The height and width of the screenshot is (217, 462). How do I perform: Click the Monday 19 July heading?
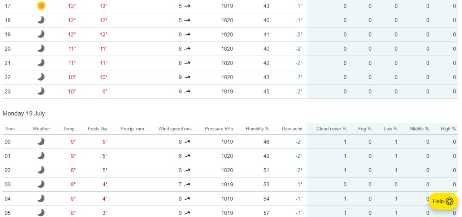pos(24,113)
